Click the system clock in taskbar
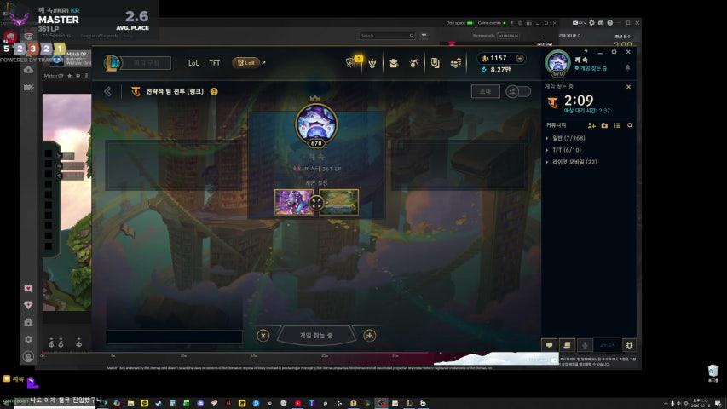The image size is (727, 409). point(700,403)
